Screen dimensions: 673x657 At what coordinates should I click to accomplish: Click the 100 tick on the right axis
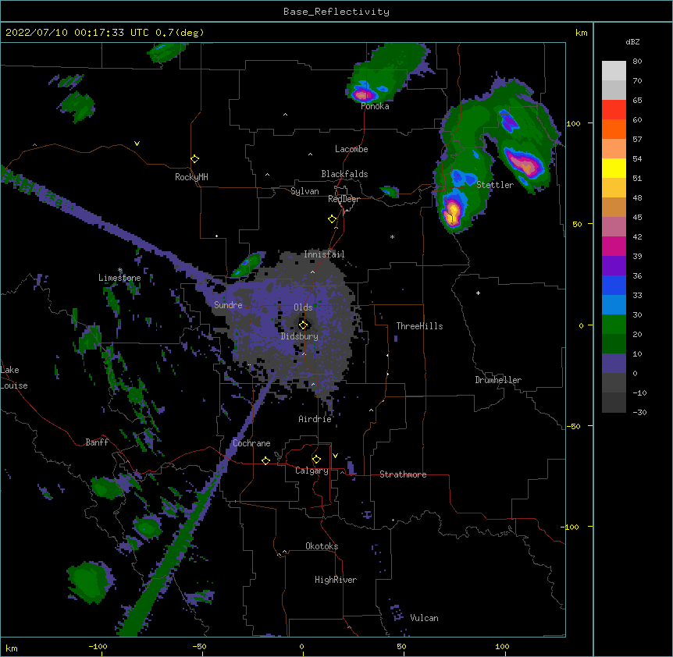pos(573,123)
